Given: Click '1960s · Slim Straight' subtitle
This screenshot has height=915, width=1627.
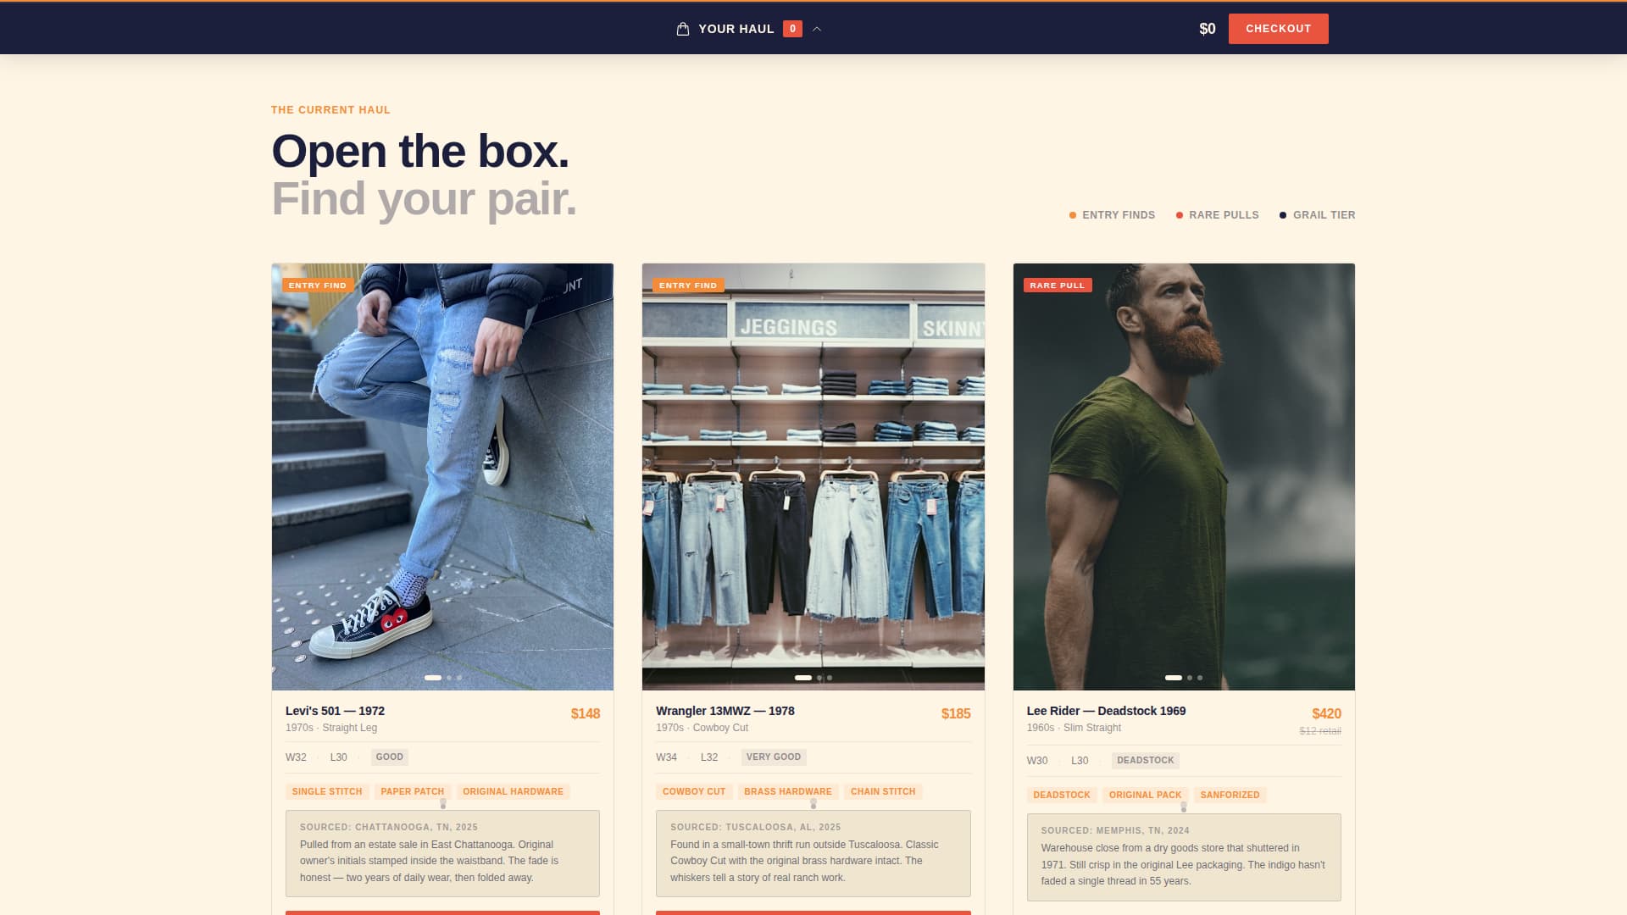Looking at the screenshot, I should point(1074,729).
